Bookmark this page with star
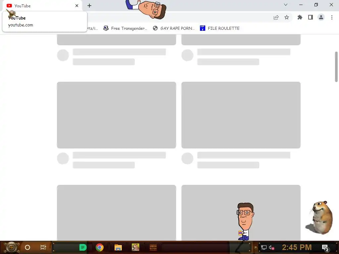 [x=287, y=17]
